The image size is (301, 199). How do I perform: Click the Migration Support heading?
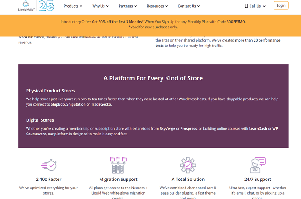(x=118, y=180)
